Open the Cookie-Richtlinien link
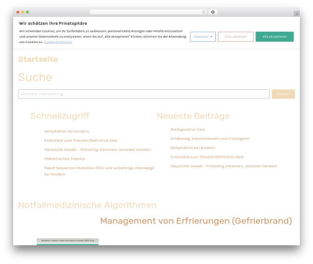This screenshot has width=313, height=264. (x=58, y=42)
